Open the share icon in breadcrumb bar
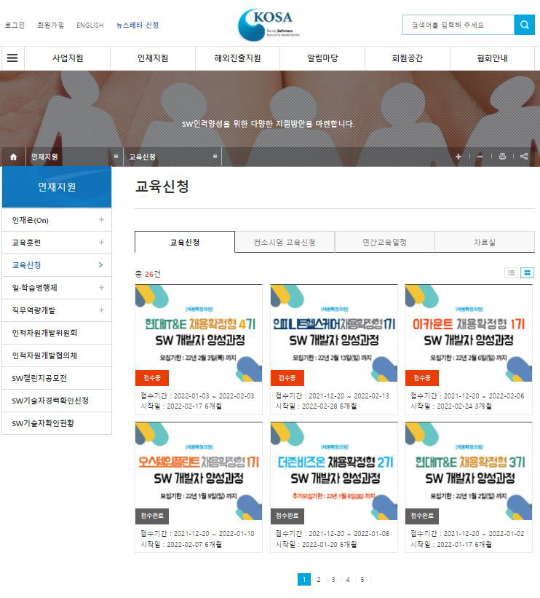This screenshot has width=540, height=598. (x=524, y=157)
